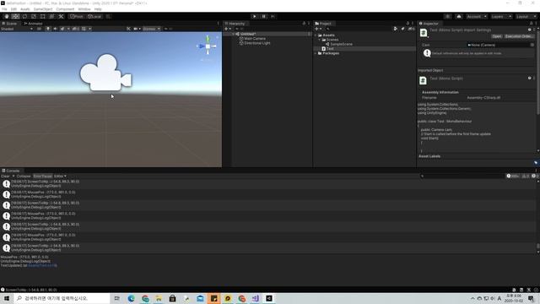Click the Project create plus button
This screenshot has width=540, height=304.
(x=318, y=29)
